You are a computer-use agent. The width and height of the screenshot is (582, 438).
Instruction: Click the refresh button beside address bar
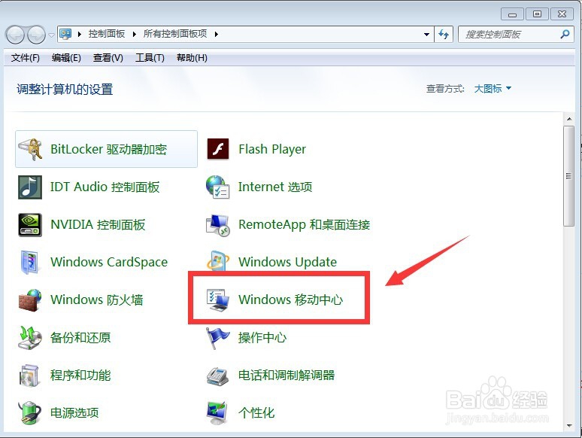pos(444,34)
